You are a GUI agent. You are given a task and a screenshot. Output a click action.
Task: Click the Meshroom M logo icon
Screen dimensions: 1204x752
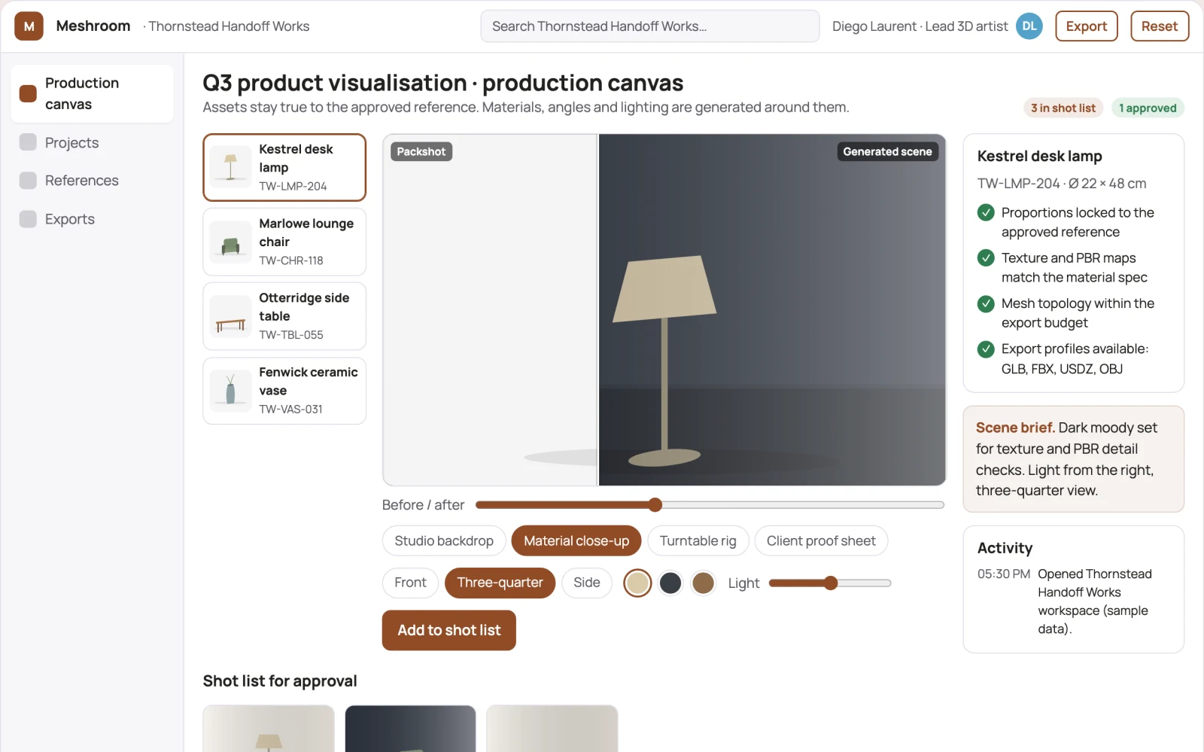click(29, 26)
